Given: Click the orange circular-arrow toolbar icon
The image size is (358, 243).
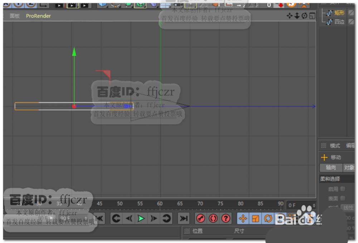Looking at the screenshot, I should pyautogui.click(x=291, y=5).
